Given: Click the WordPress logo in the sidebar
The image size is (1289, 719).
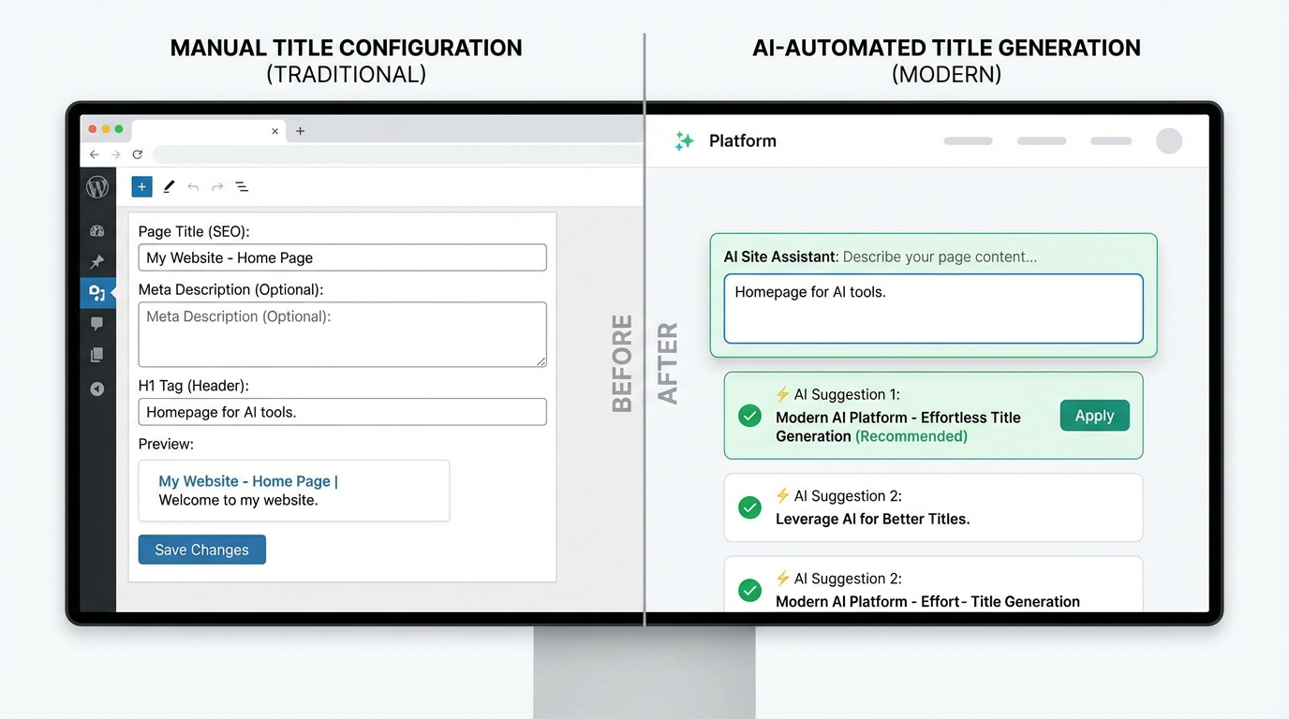Looking at the screenshot, I should coord(97,186).
